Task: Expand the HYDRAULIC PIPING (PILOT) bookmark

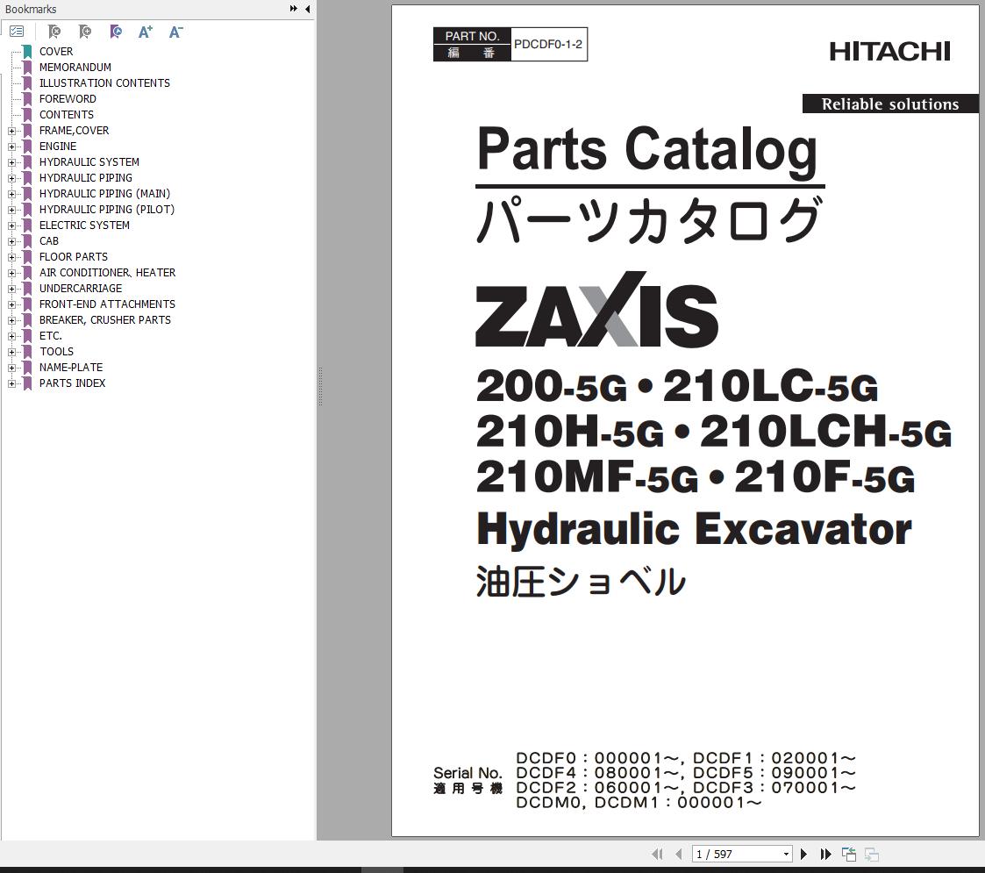Action: [x=11, y=210]
